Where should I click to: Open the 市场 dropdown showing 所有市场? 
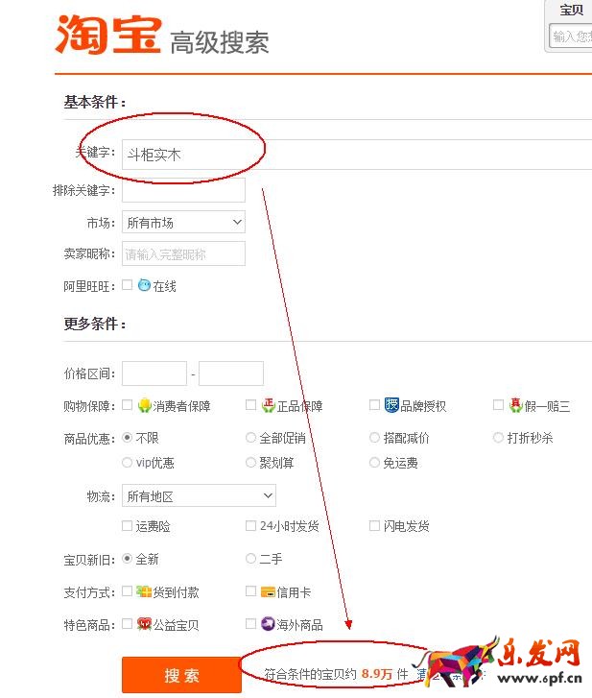(183, 222)
